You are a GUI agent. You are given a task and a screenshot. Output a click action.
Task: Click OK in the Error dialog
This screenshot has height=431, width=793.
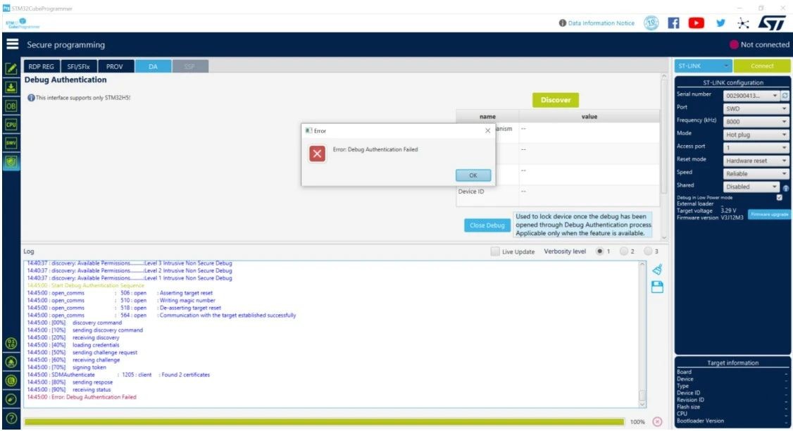pos(473,175)
